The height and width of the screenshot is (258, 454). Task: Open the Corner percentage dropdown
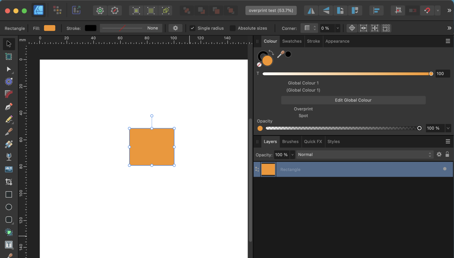point(337,28)
